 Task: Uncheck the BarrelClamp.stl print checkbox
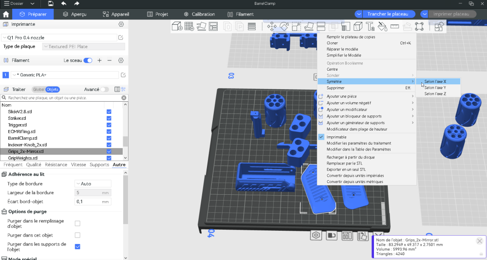point(109,138)
